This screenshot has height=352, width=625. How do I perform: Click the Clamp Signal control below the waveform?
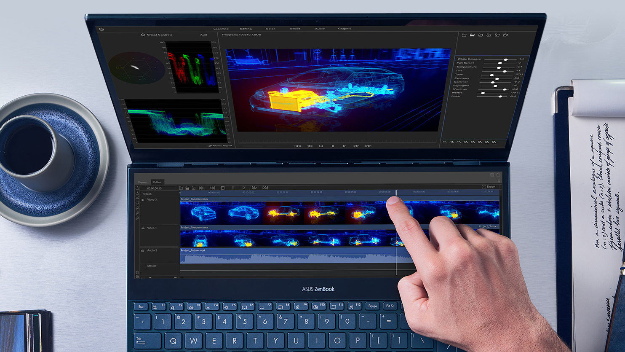[220, 146]
